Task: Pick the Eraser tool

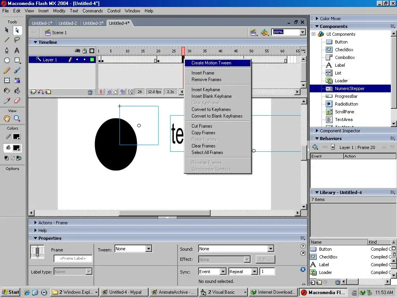Action: coord(17,100)
